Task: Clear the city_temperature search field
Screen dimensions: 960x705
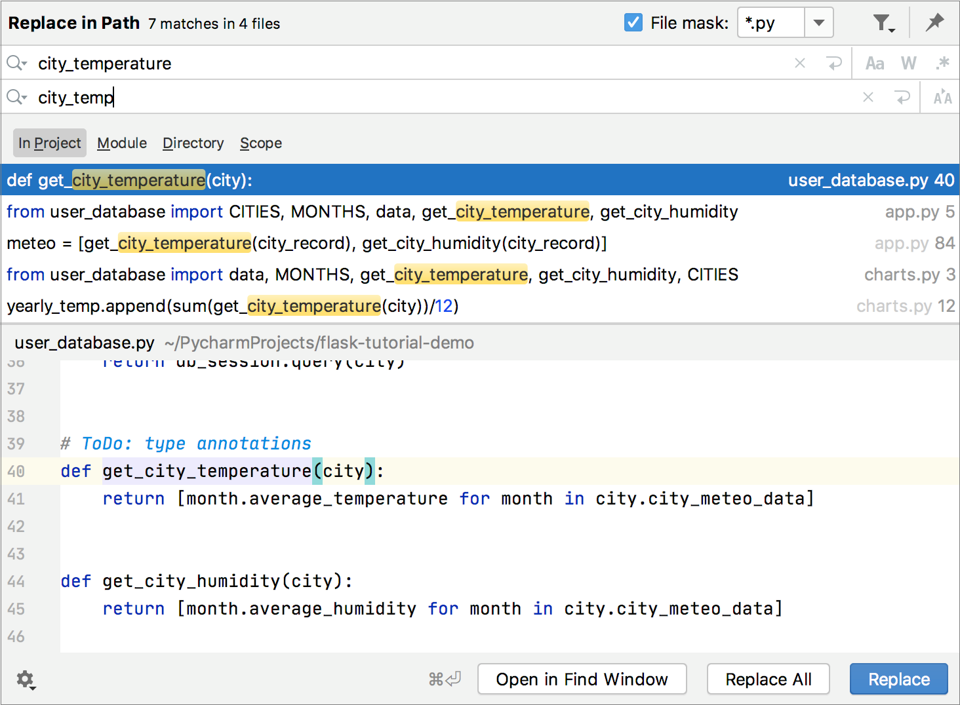Action: tap(800, 64)
